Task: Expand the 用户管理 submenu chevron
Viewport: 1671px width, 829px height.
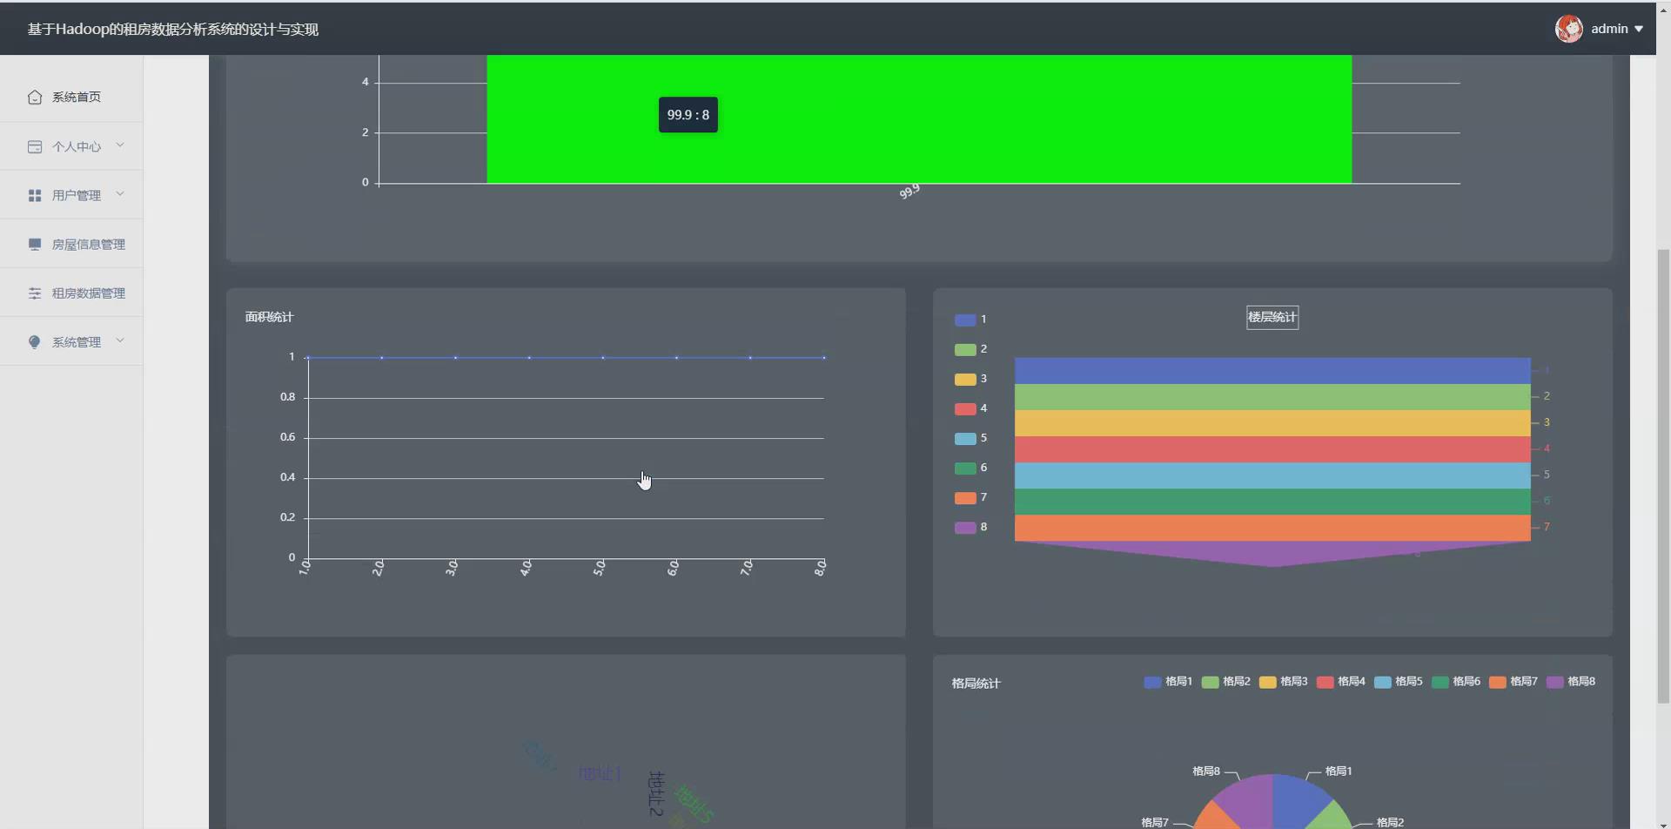Action: pyautogui.click(x=120, y=194)
